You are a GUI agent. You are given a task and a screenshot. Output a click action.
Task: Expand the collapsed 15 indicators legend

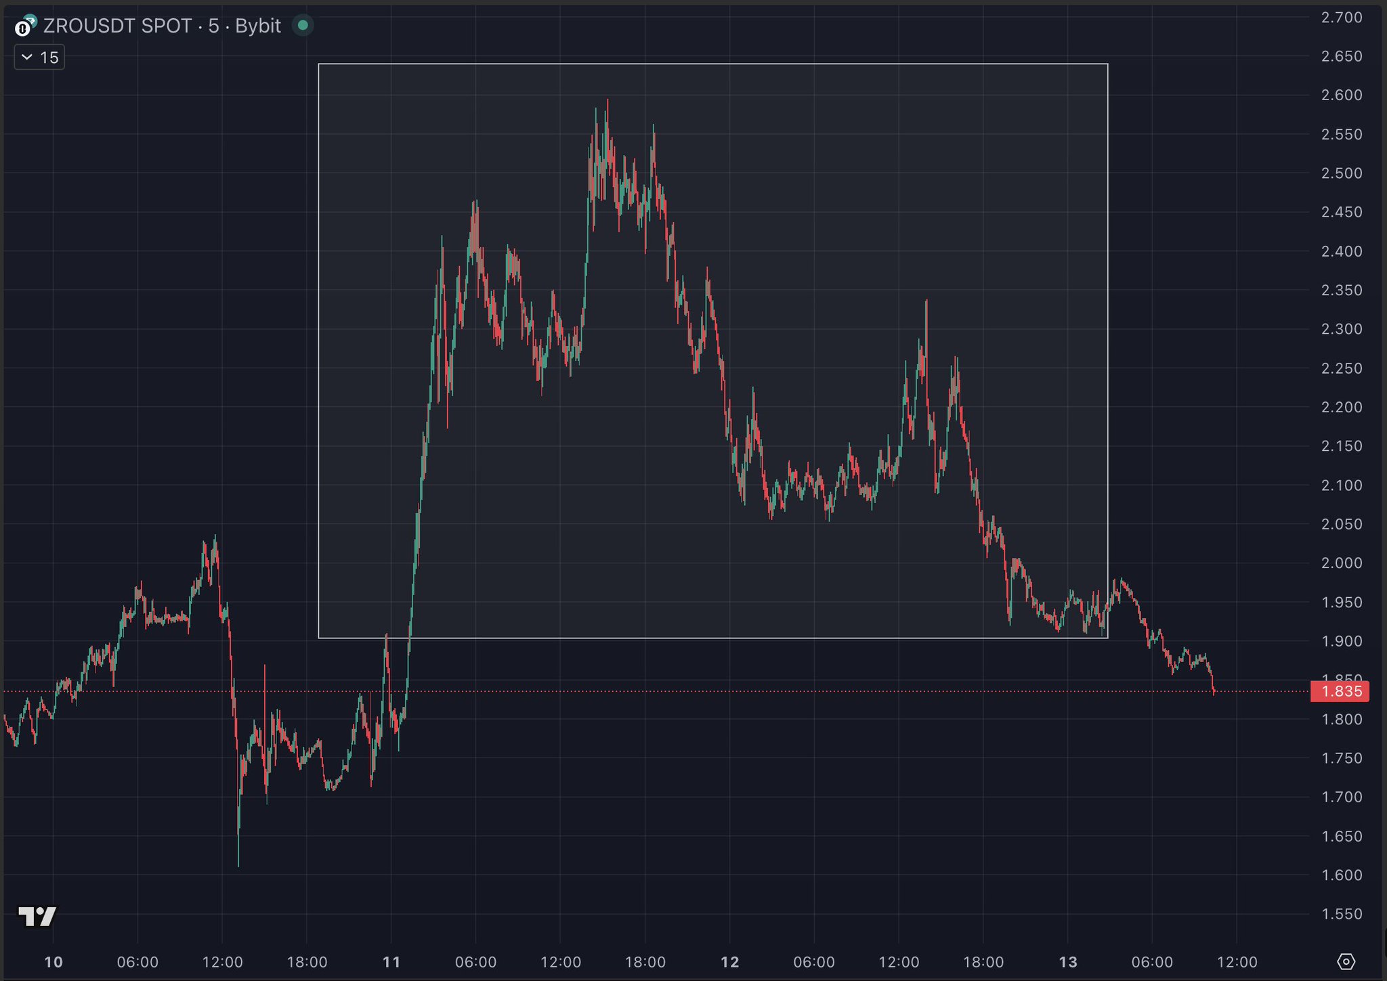(x=39, y=58)
